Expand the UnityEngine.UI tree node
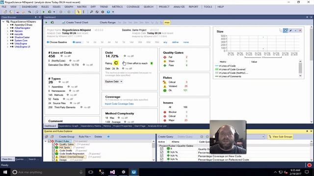This screenshot has height=176, width=314. click(x=8, y=47)
